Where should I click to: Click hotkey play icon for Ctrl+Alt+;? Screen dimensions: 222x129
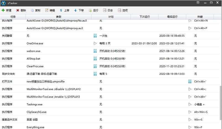(190, 89)
